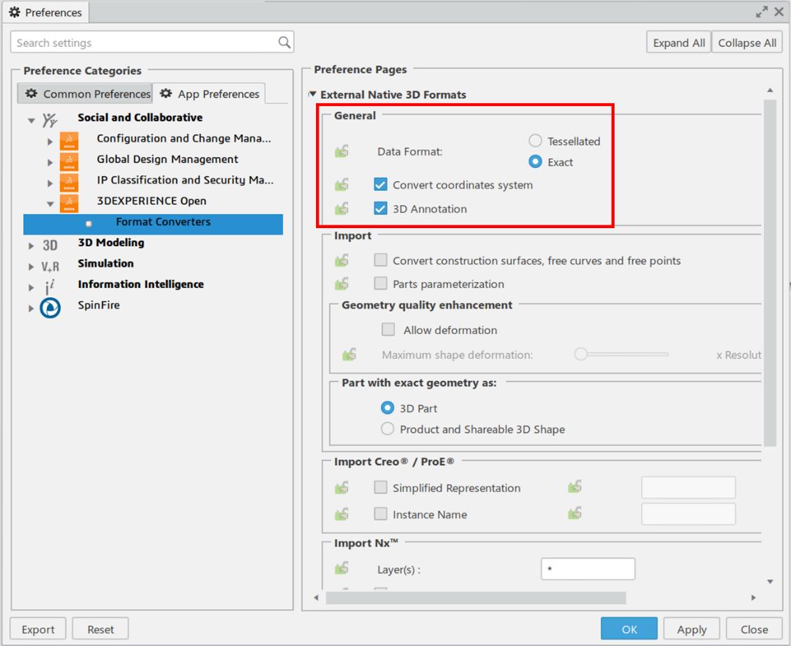The width and height of the screenshot is (791, 646).
Task: Click the Social and Collaborative category icon
Action: pos(50,119)
